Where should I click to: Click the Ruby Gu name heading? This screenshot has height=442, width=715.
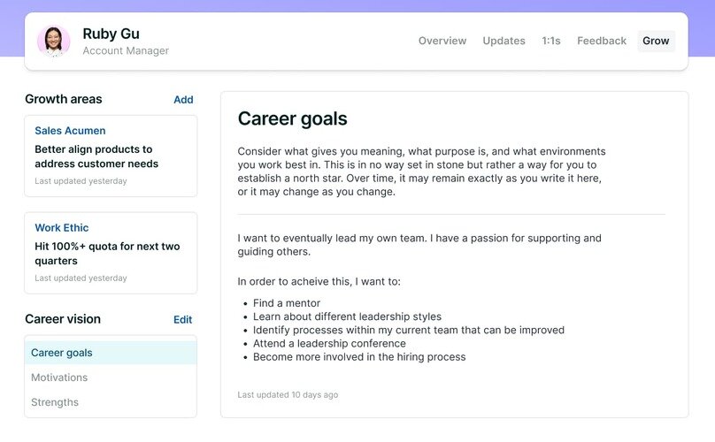(x=111, y=34)
